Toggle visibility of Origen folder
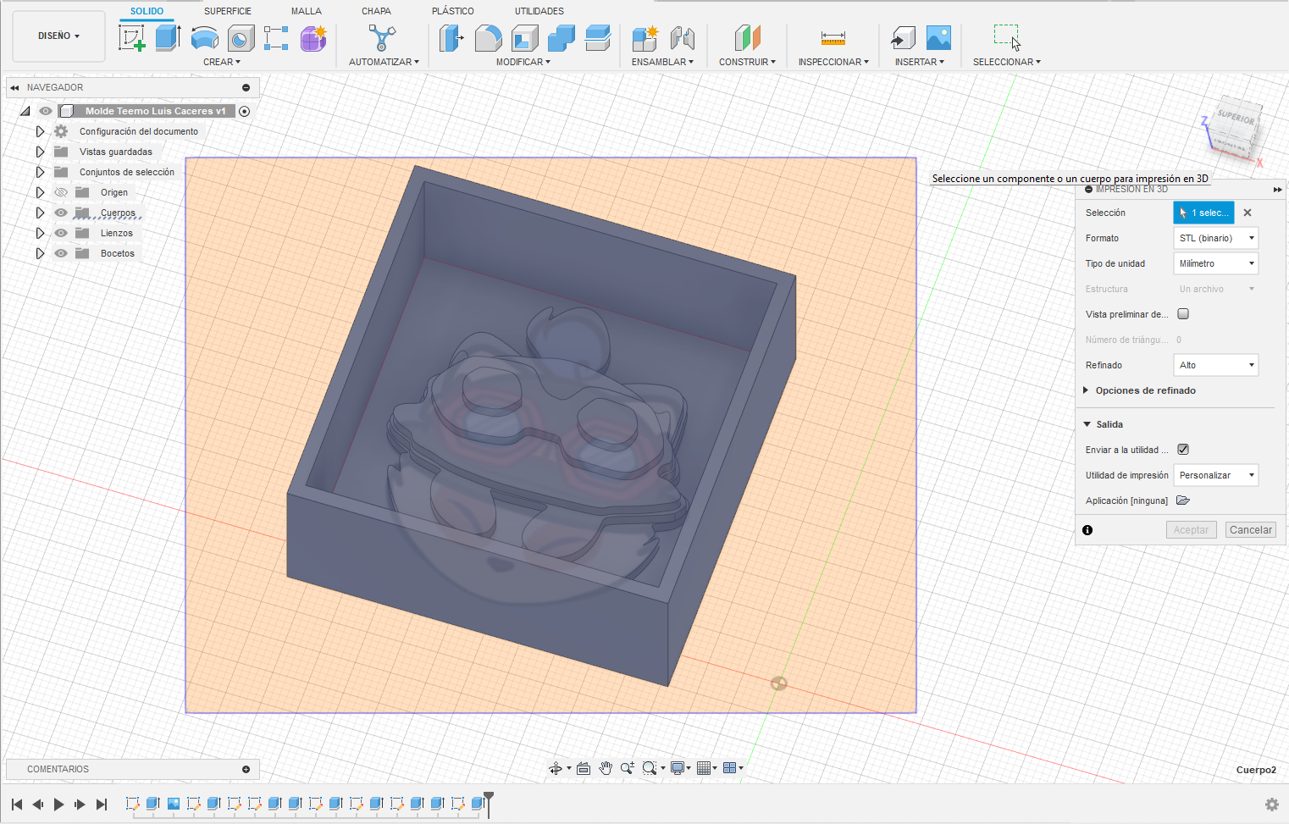Image resolution: width=1289 pixels, height=824 pixels. pyautogui.click(x=61, y=192)
